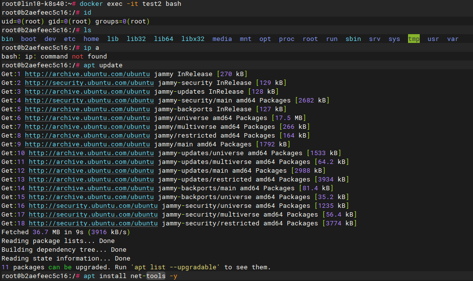
Task: Open the archive link on Get:8 jammy/restricted line
Action: [87, 136]
